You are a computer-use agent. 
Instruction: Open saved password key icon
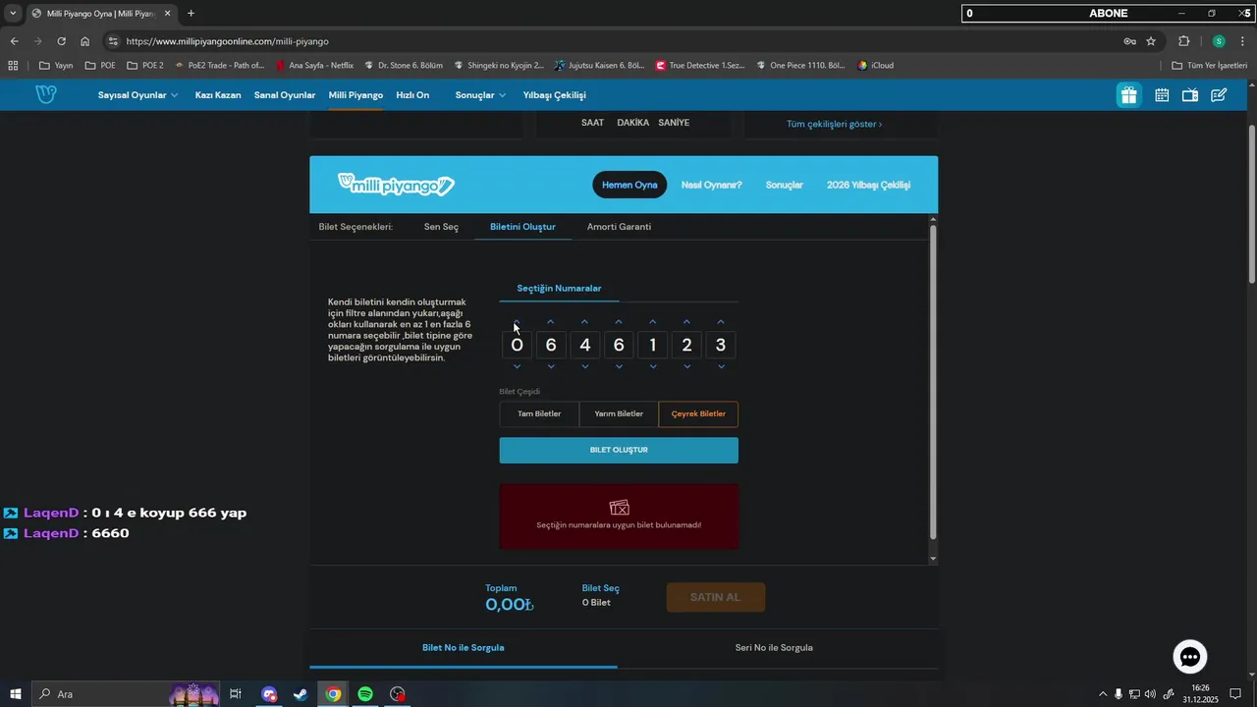point(1129,41)
